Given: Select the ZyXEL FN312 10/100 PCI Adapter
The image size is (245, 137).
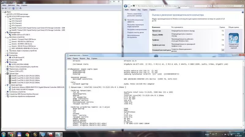Looking at the screenshot, I should click(23, 90).
